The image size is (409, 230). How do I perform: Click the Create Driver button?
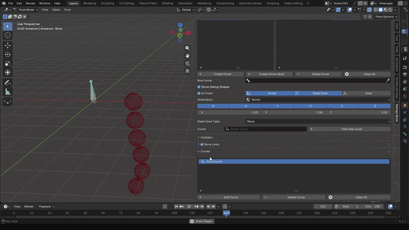coord(220,74)
